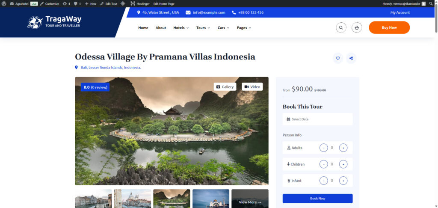Screen dimensions: 438x208
Task: Click the blue Book Now button
Action: (x=318, y=198)
